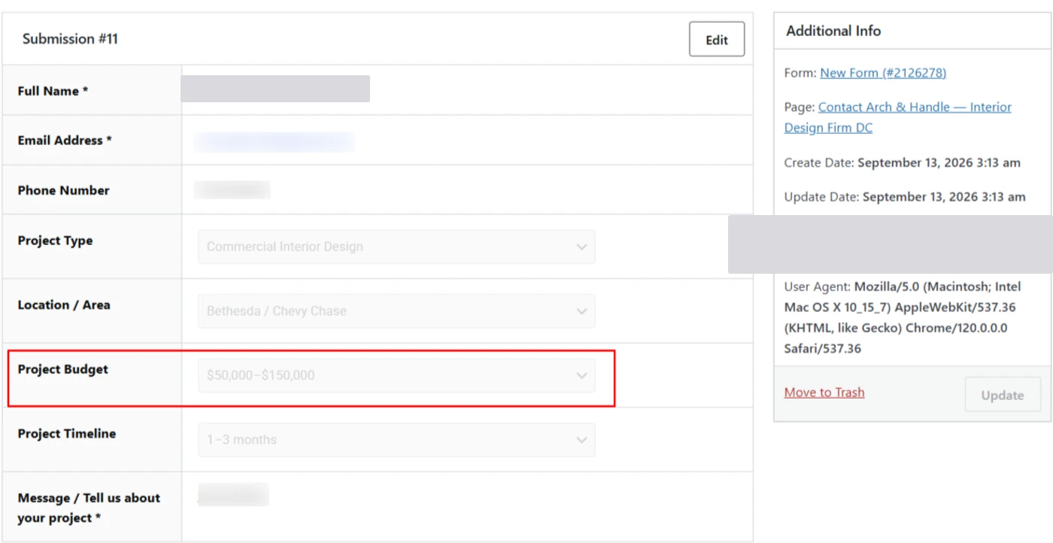1053x543 pixels.
Task: Open the New Form (#2126278) link
Action: point(883,73)
